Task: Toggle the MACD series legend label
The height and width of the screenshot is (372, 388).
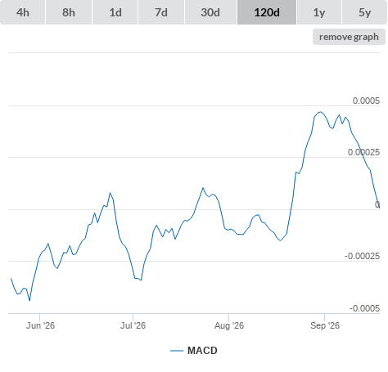Action: pyautogui.click(x=202, y=351)
